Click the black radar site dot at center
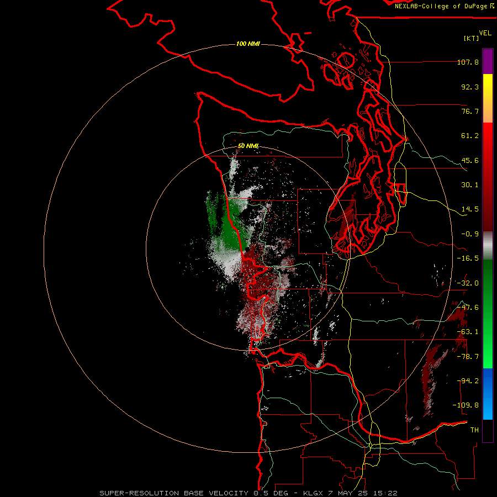This screenshot has height=497, width=497. click(247, 250)
